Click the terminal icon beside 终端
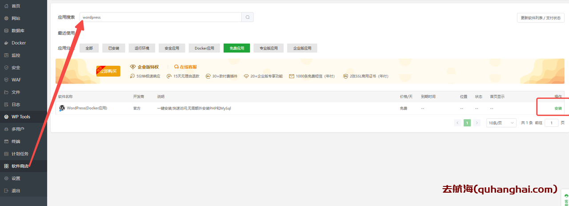The height and width of the screenshot is (206, 569). [x=6, y=141]
